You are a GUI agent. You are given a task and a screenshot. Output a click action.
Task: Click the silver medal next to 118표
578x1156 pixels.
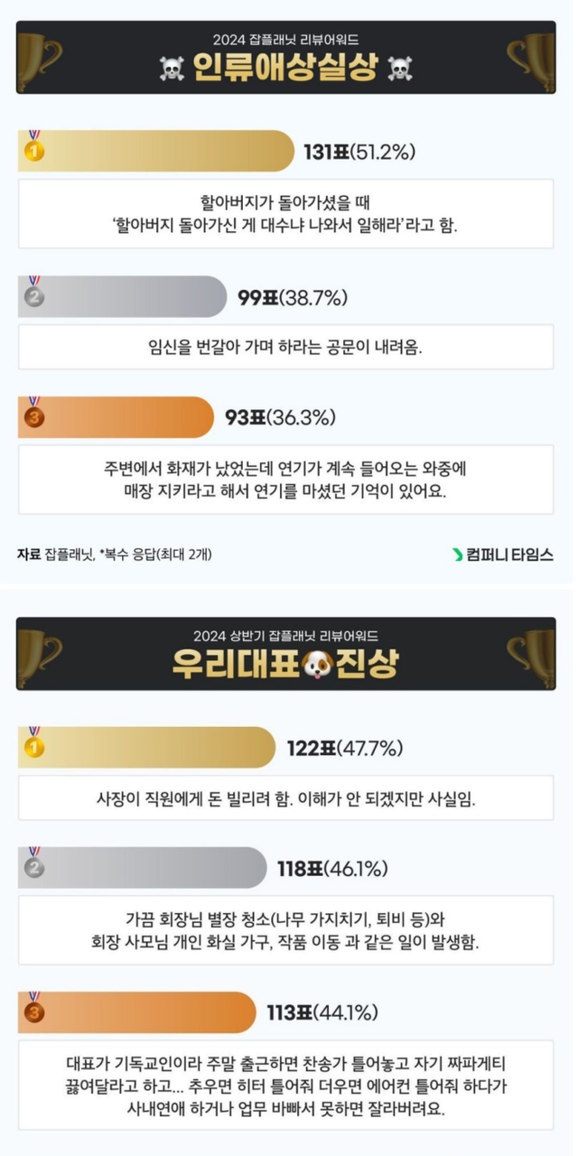pyautogui.click(x=33, y=866)
